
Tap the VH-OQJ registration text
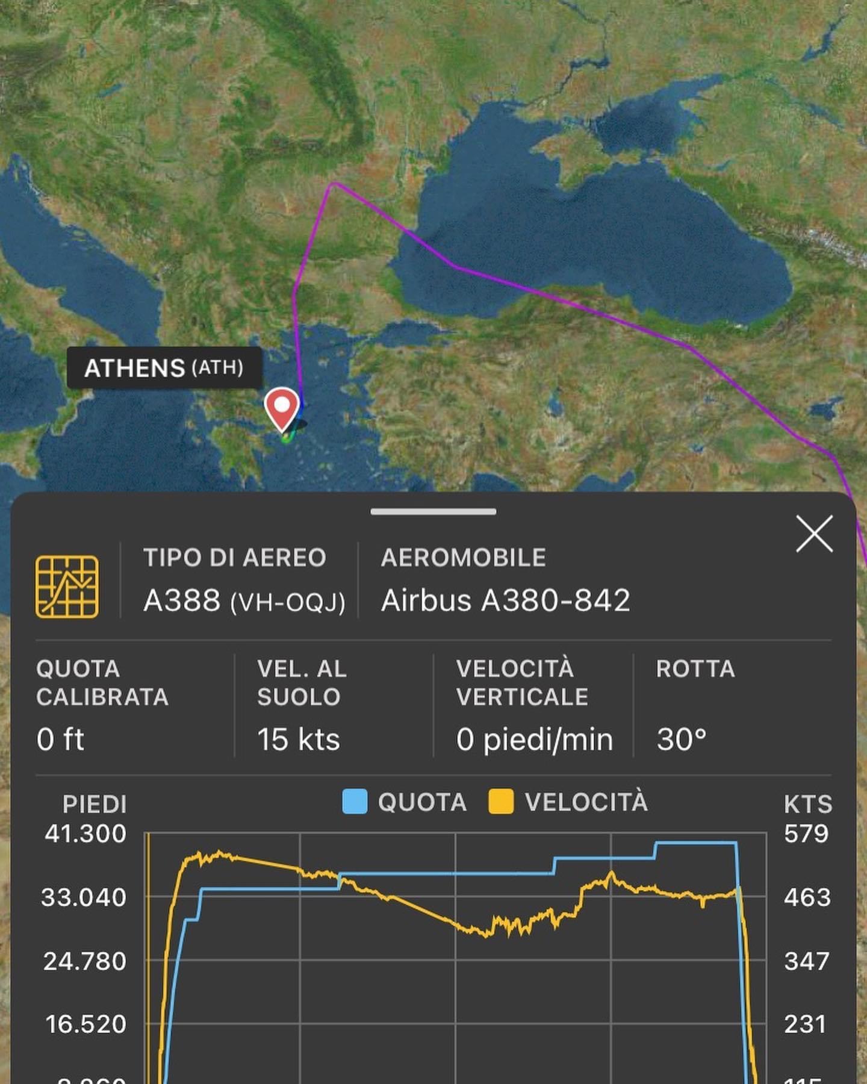(288, 602)
